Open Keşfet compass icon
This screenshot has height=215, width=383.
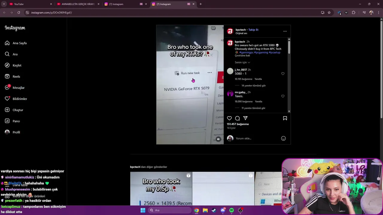[7, 65]
